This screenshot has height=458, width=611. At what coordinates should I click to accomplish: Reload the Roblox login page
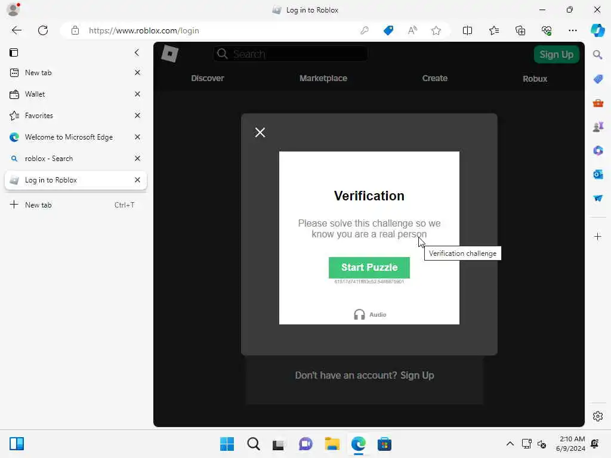click(x=43, y=30)
